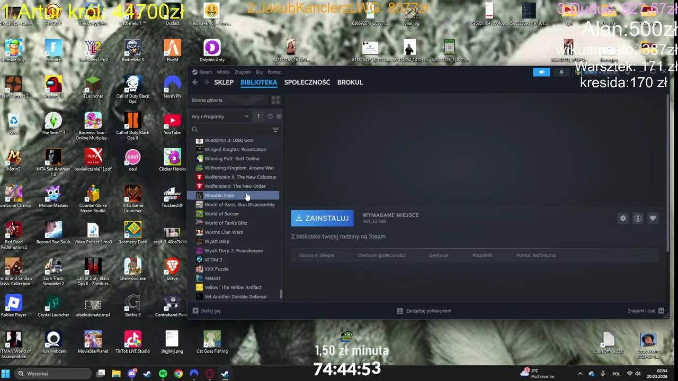The image size is (678, 381).
Task: Open the Pomoc menu
Action: (274, 72)
